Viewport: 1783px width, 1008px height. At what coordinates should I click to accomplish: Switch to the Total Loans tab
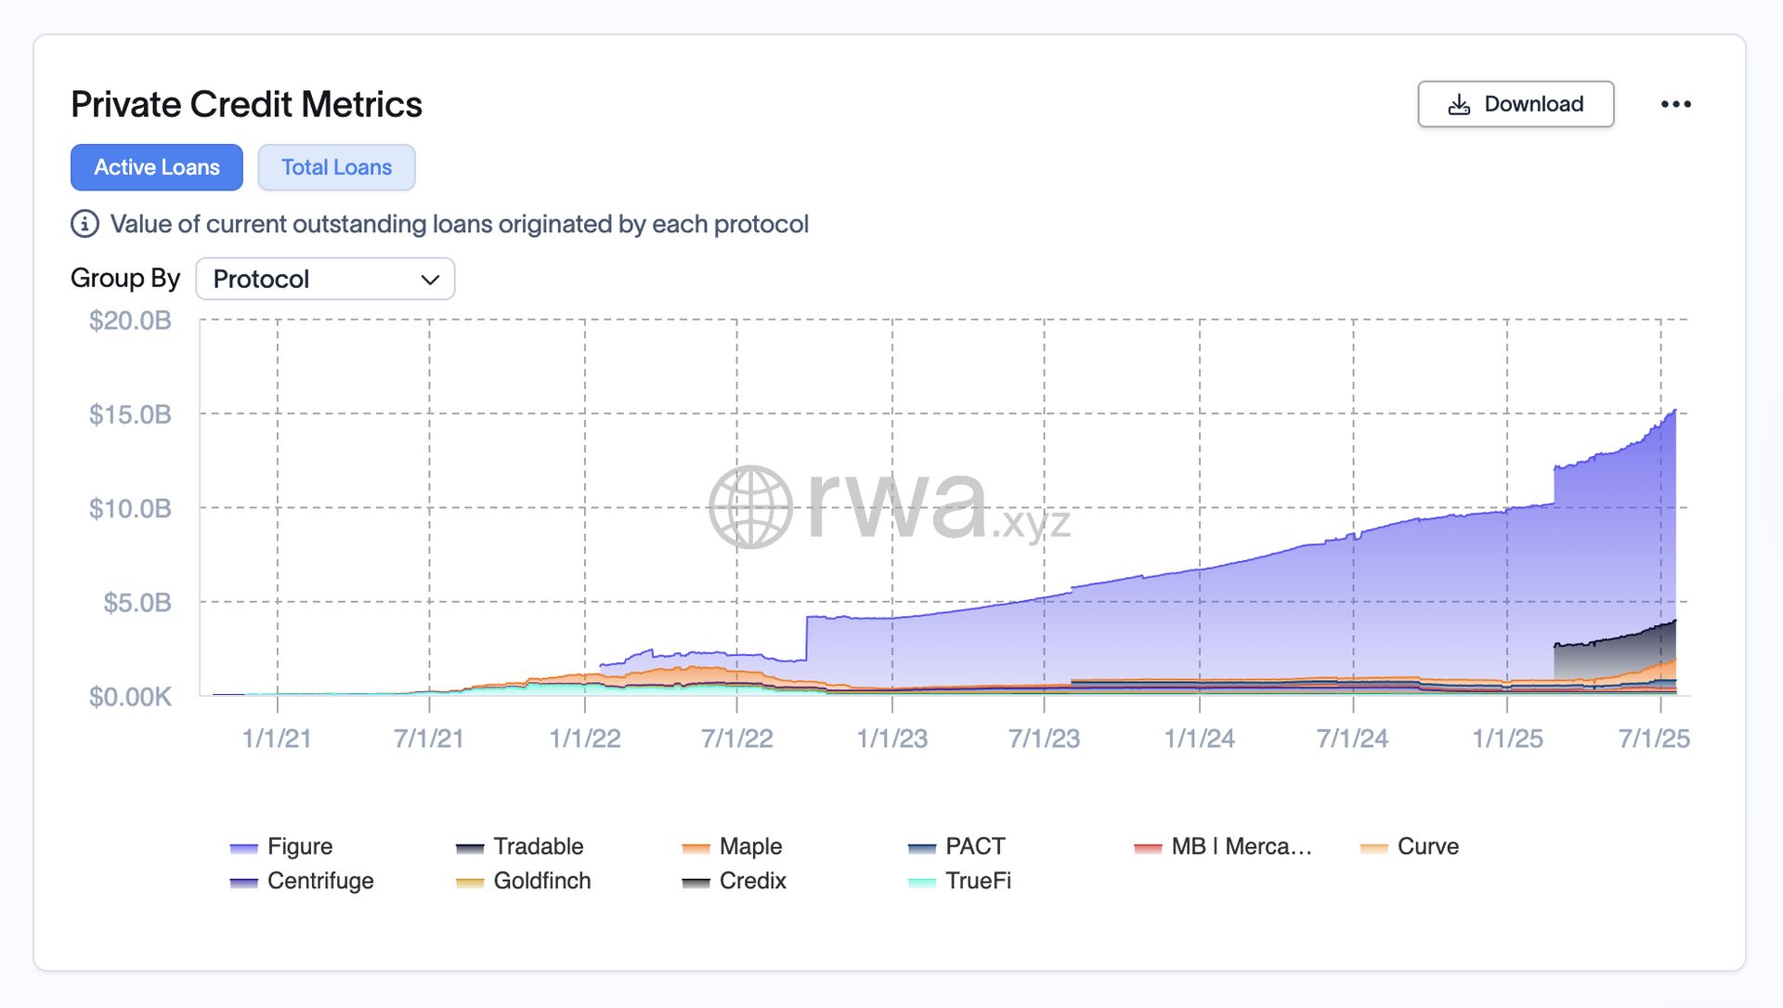336,167
